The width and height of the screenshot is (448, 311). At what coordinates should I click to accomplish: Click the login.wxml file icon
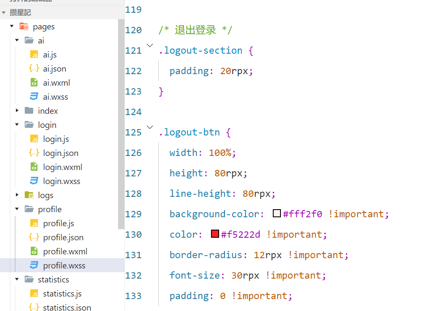pos(34,167)
